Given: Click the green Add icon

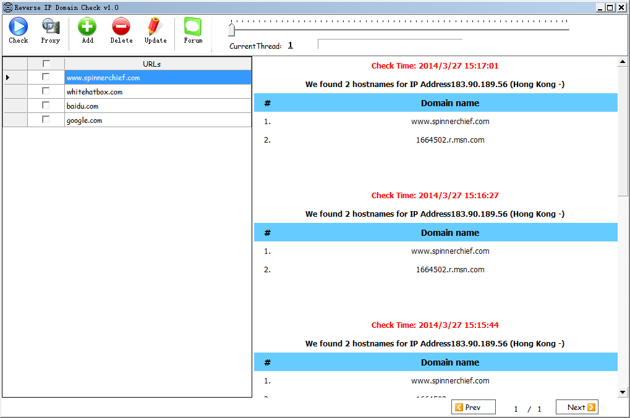Looking at the screenshot, I should [87, 27].
